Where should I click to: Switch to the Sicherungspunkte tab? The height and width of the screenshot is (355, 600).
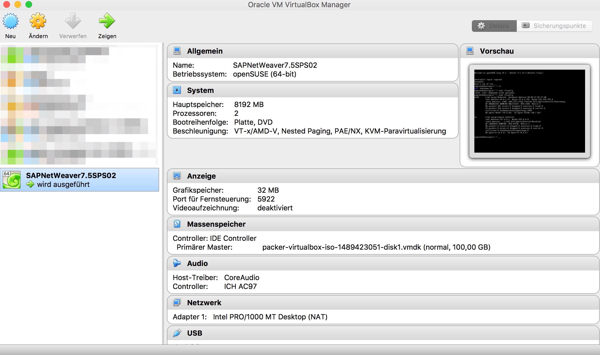(x=554, y=26)
